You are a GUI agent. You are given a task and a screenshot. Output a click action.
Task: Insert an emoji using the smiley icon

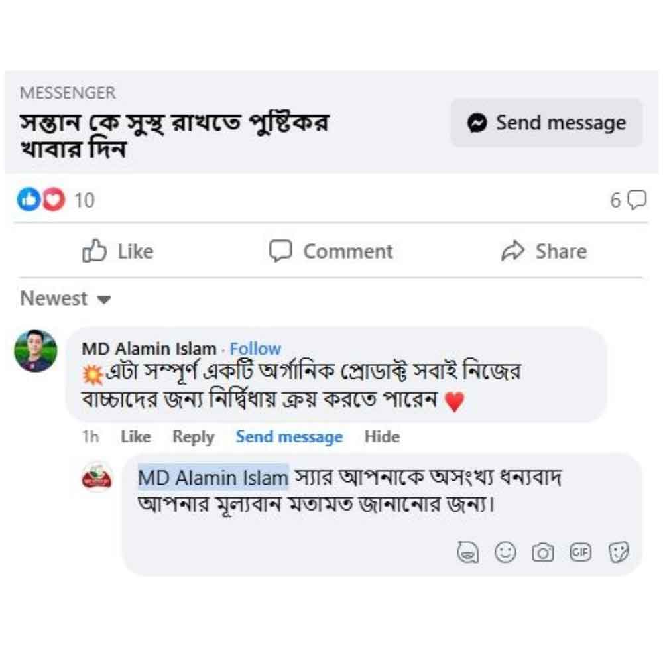coord(504,552)
